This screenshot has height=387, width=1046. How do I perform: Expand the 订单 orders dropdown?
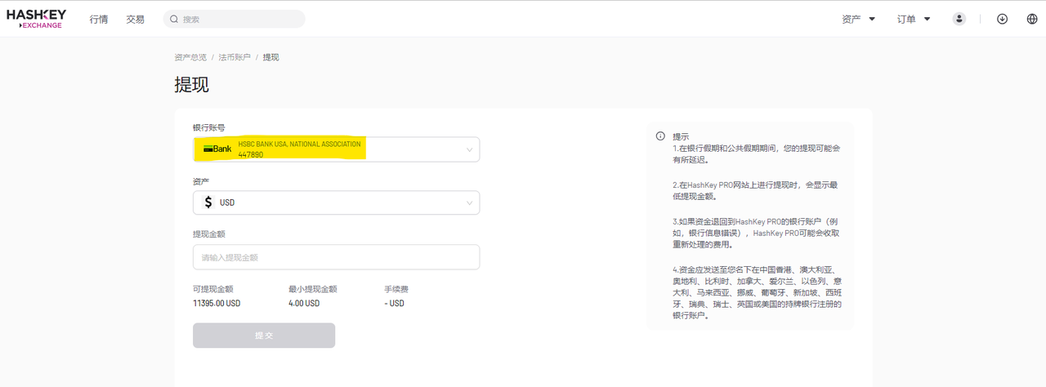914,19
